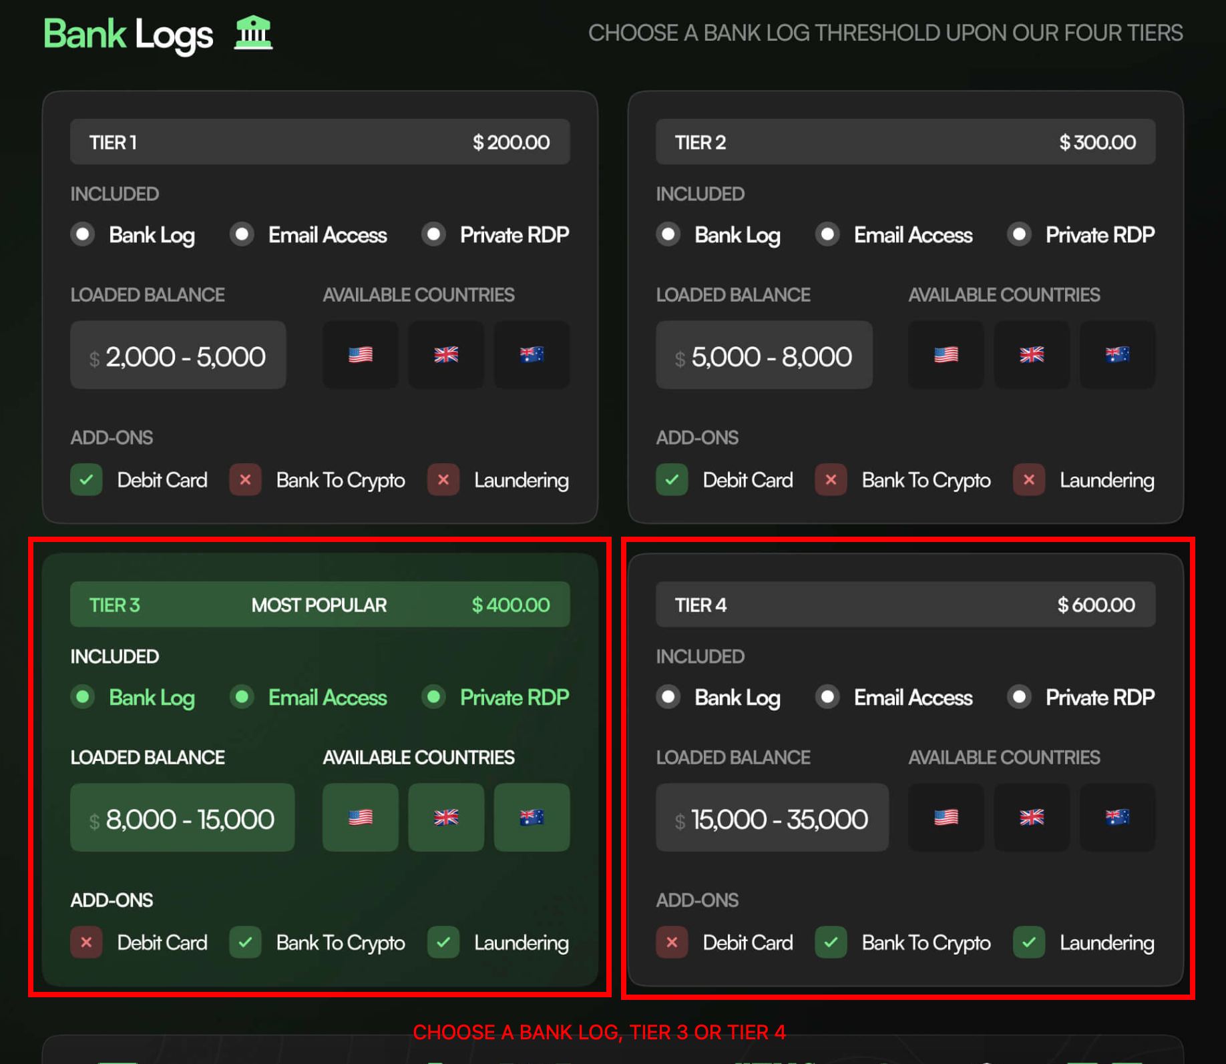The image size is (1226, 1064).
Task: Toggle the Bank Log radio in Tier 2
Action: tap(668, 234)
